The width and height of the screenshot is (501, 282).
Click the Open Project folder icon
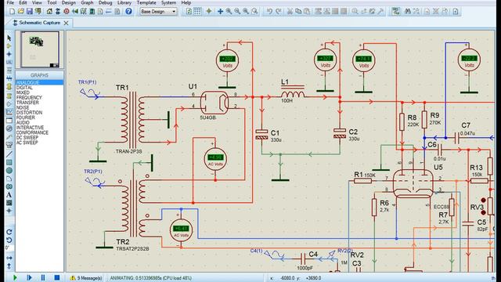tap(21, 12)
